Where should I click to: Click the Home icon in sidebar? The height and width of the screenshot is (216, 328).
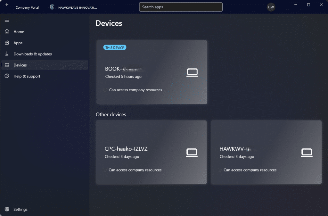tap(7, 32)
